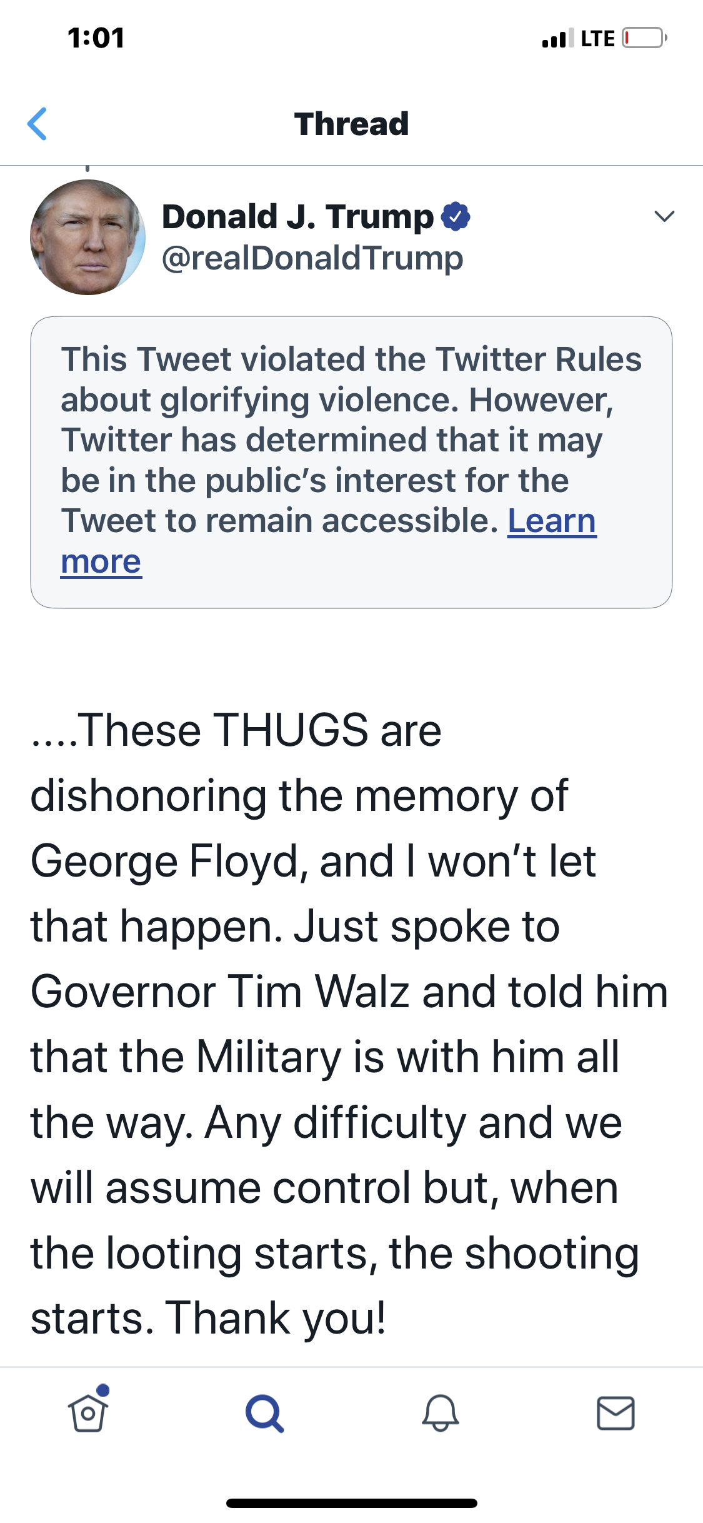Screen dimensions: 703x1523
Task: Click the blue verified badge
Action: coord(456,217)
